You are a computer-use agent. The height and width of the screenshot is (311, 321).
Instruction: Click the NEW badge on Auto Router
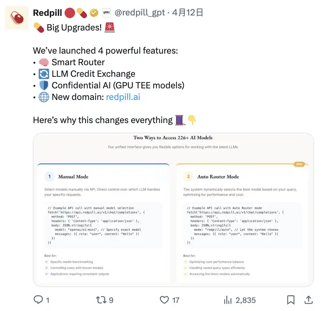pos(298,164)
